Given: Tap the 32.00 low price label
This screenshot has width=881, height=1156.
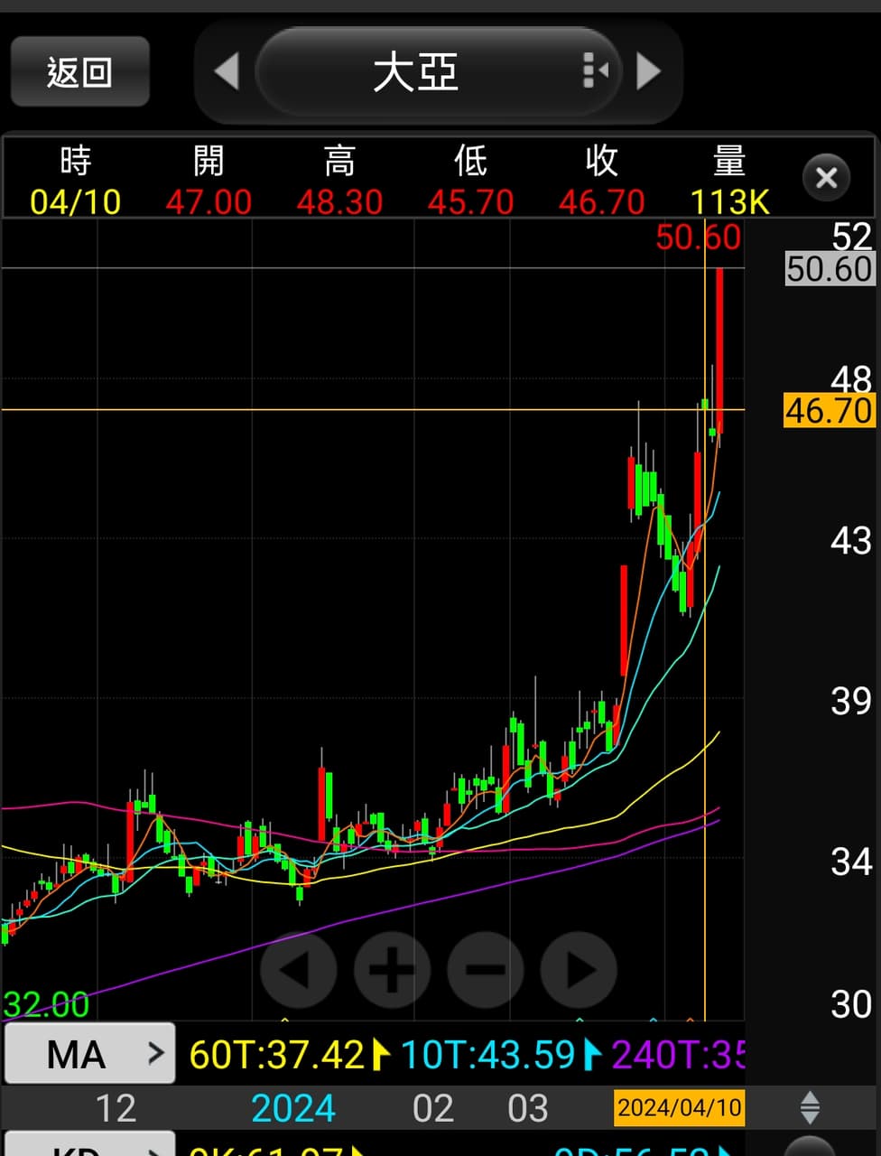Looking at the screenshot, I should coord(46,1004).
